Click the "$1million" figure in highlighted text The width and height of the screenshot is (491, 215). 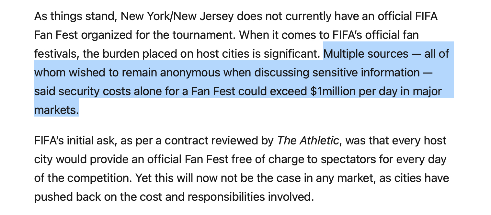point(333,91)
